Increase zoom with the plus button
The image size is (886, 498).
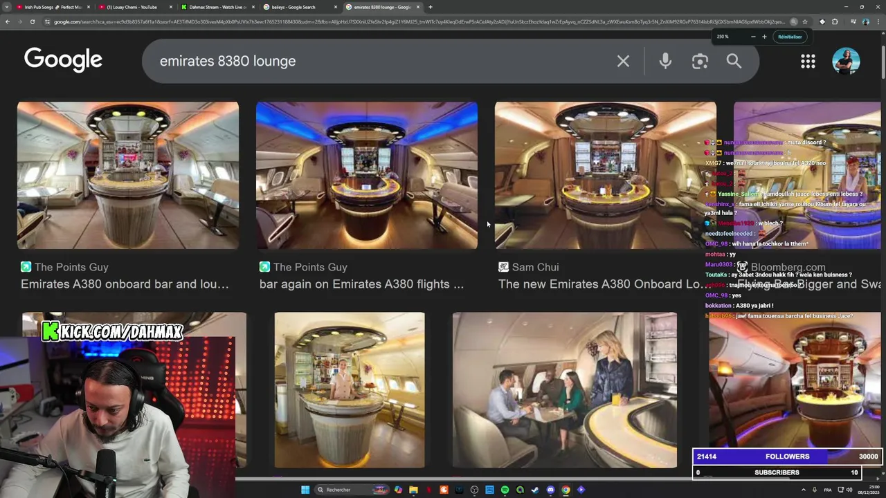click(x=764, y=37)
